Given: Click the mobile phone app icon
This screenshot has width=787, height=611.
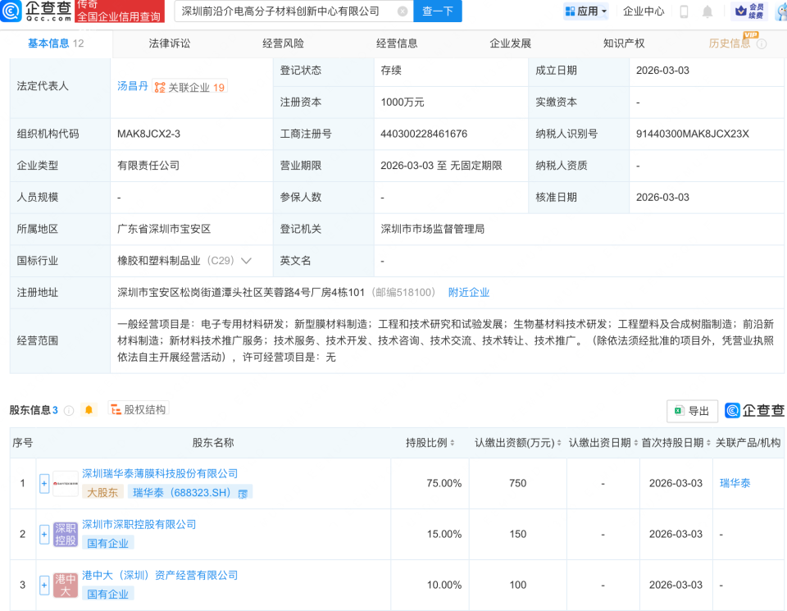Looking at the screenshot, I should [x=685, y=11].
